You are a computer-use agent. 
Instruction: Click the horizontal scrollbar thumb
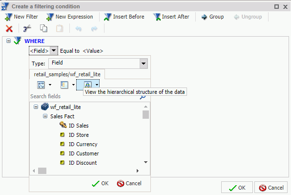(42, 171)
